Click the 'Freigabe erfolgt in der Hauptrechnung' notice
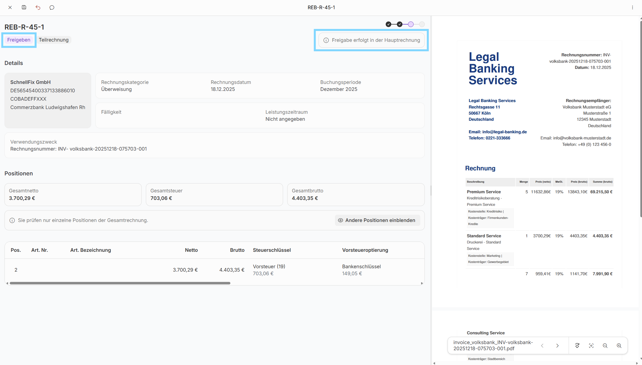This screenshot has width=642, height=365. pyautogui.click(x=371, y=40)
